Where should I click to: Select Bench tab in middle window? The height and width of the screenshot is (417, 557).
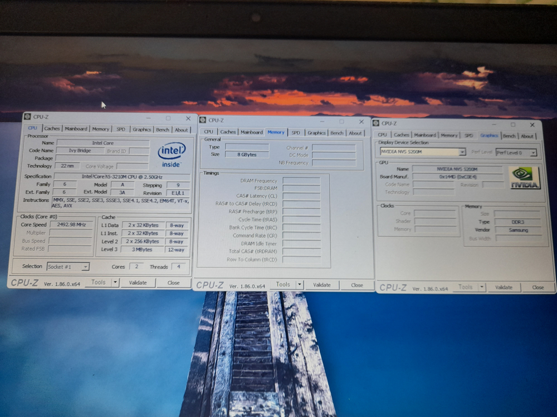click(337, 133)
